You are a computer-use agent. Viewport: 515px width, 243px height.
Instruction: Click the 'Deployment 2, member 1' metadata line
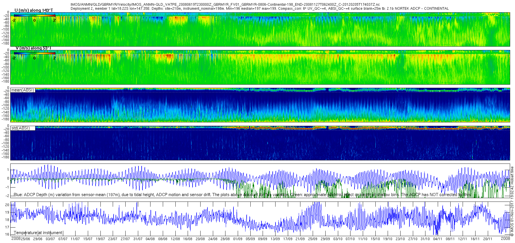click(x=260, y=9)
